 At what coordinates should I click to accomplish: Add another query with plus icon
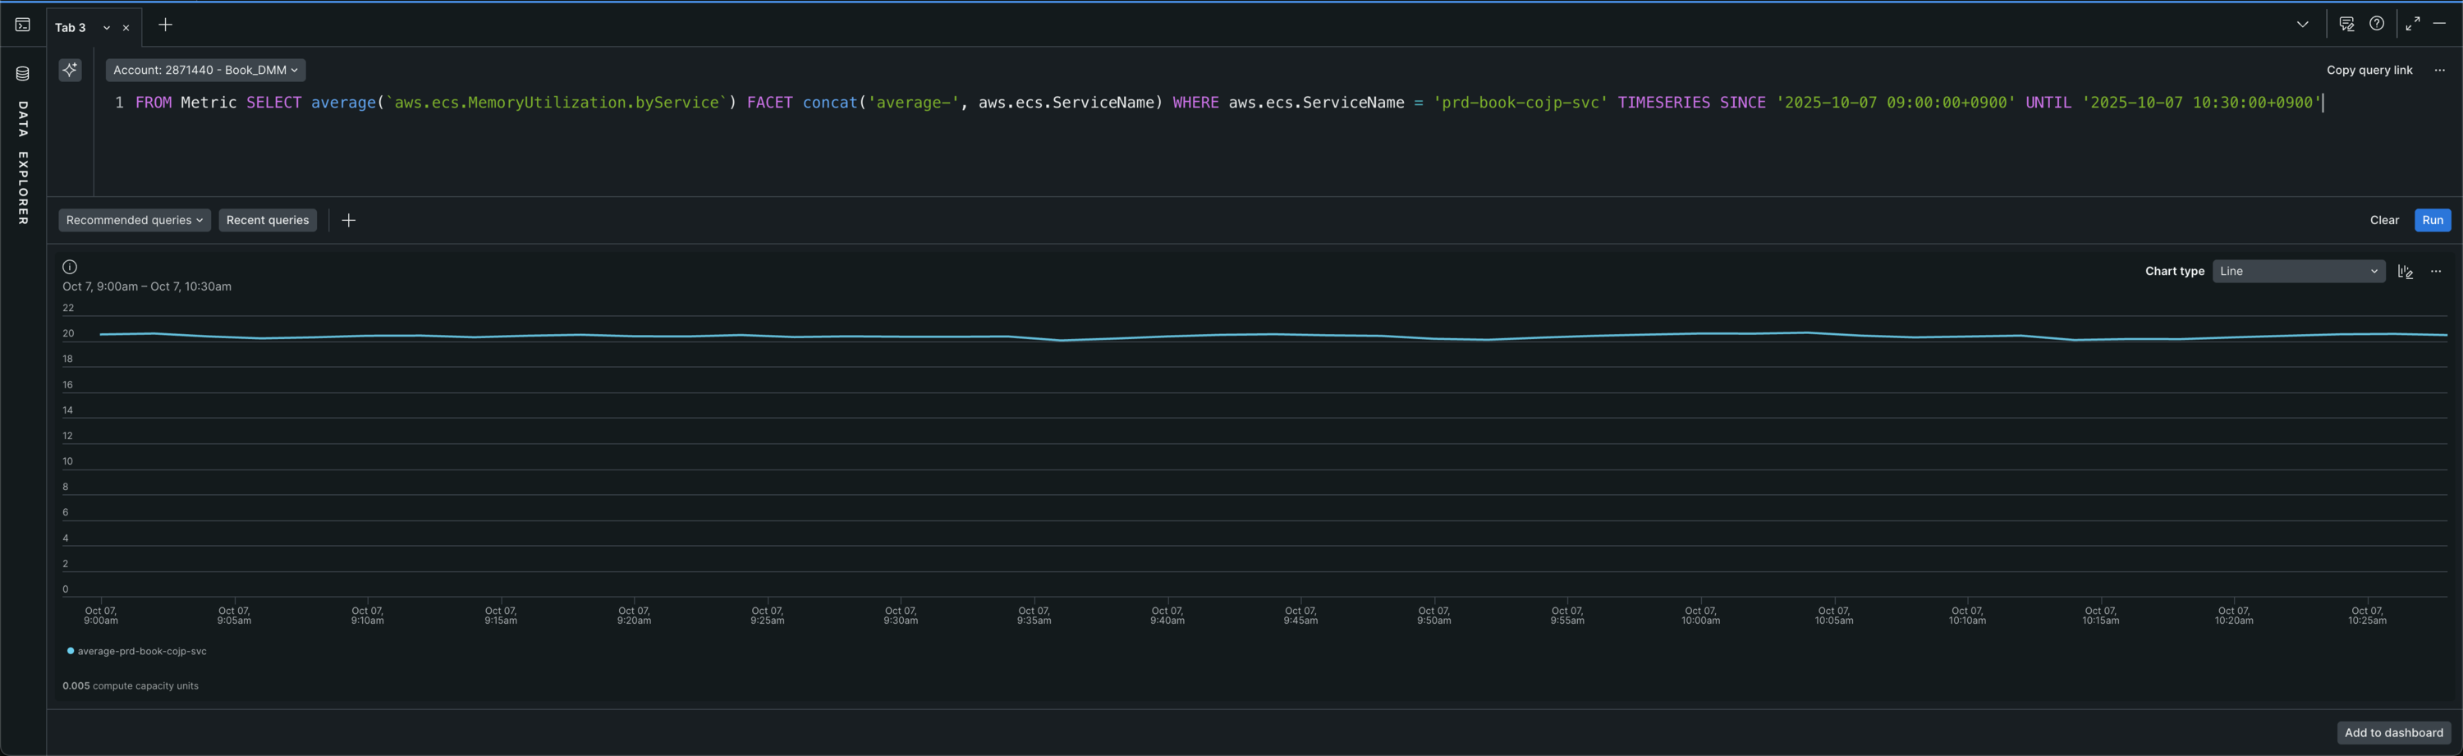349,221
